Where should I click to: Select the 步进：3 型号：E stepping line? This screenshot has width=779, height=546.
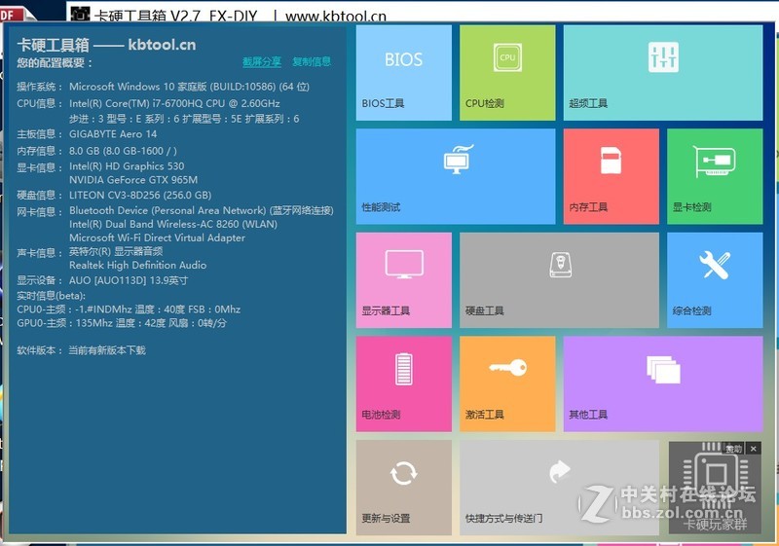click(184, 119)
